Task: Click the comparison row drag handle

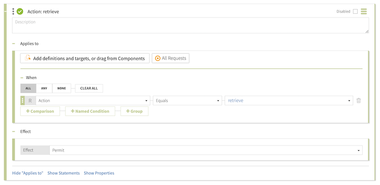Action: [x=22, y=101]
